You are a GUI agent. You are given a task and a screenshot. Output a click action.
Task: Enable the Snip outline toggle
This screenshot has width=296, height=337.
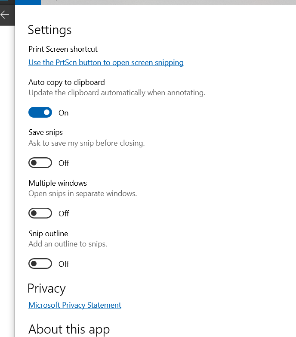pos(40,264)
